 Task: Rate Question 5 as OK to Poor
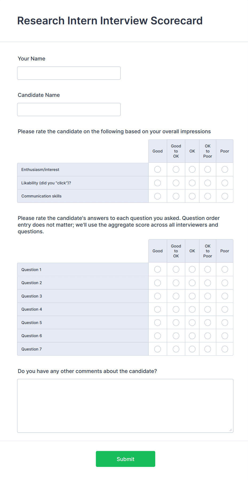click(207, 322)
